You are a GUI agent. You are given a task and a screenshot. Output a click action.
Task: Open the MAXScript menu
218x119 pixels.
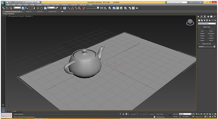tap(83, 5)
